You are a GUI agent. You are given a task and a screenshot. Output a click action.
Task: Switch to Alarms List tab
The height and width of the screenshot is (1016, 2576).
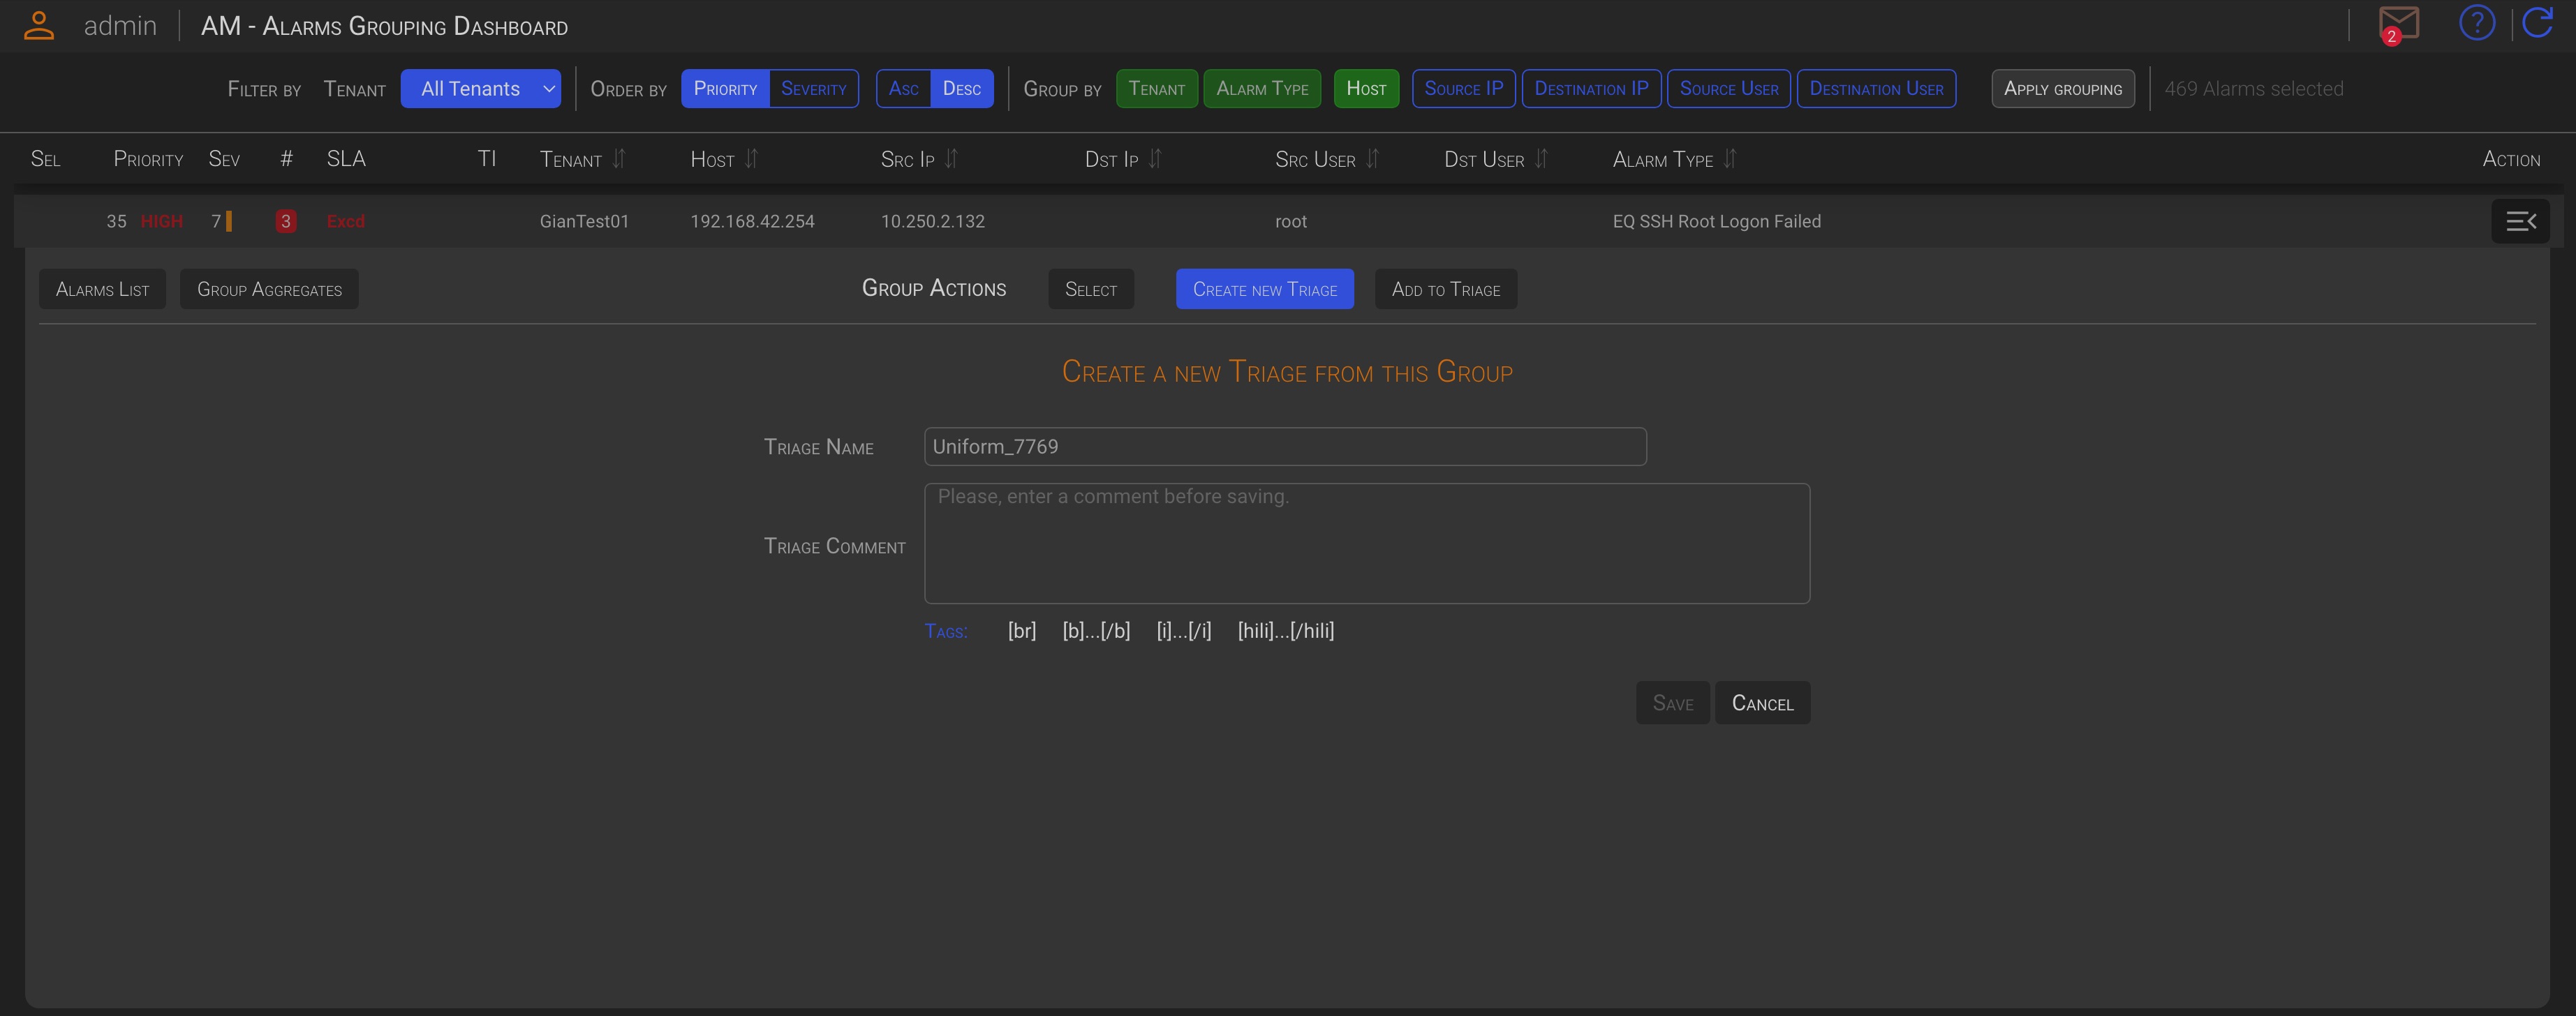pyautogui.click(x=102, y=289)
